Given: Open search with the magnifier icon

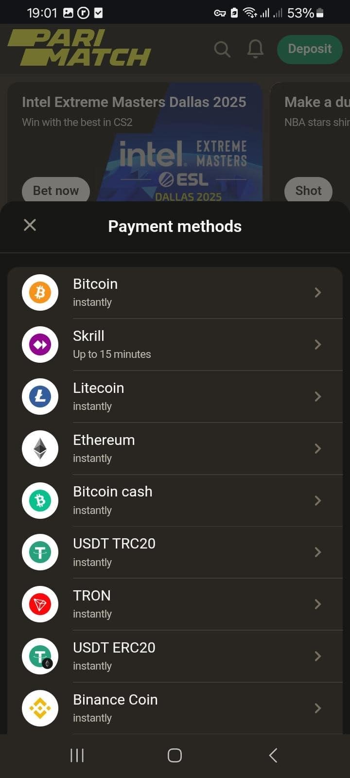Looking at the screenshot, I should 222,49.
